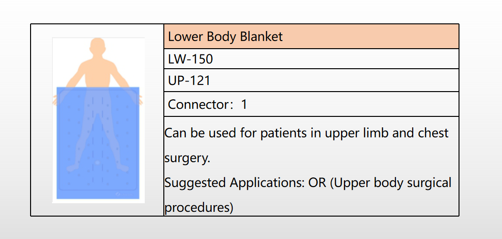Click the word 'surgery.' in description

(187, 158)
